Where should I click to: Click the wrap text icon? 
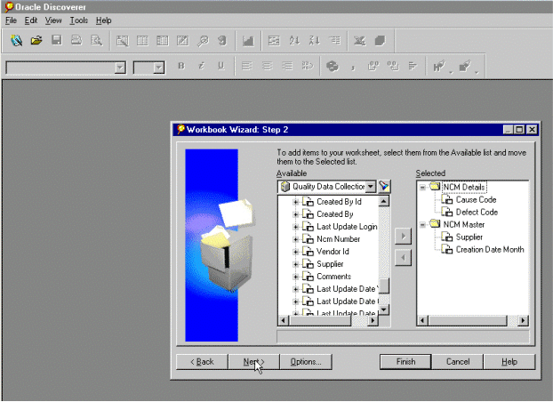pyautogui.click(x=308, y=66)
